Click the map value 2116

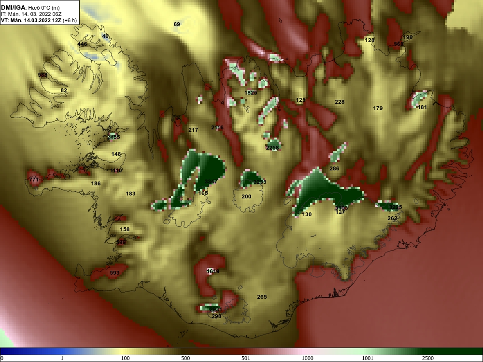[217, 127]
